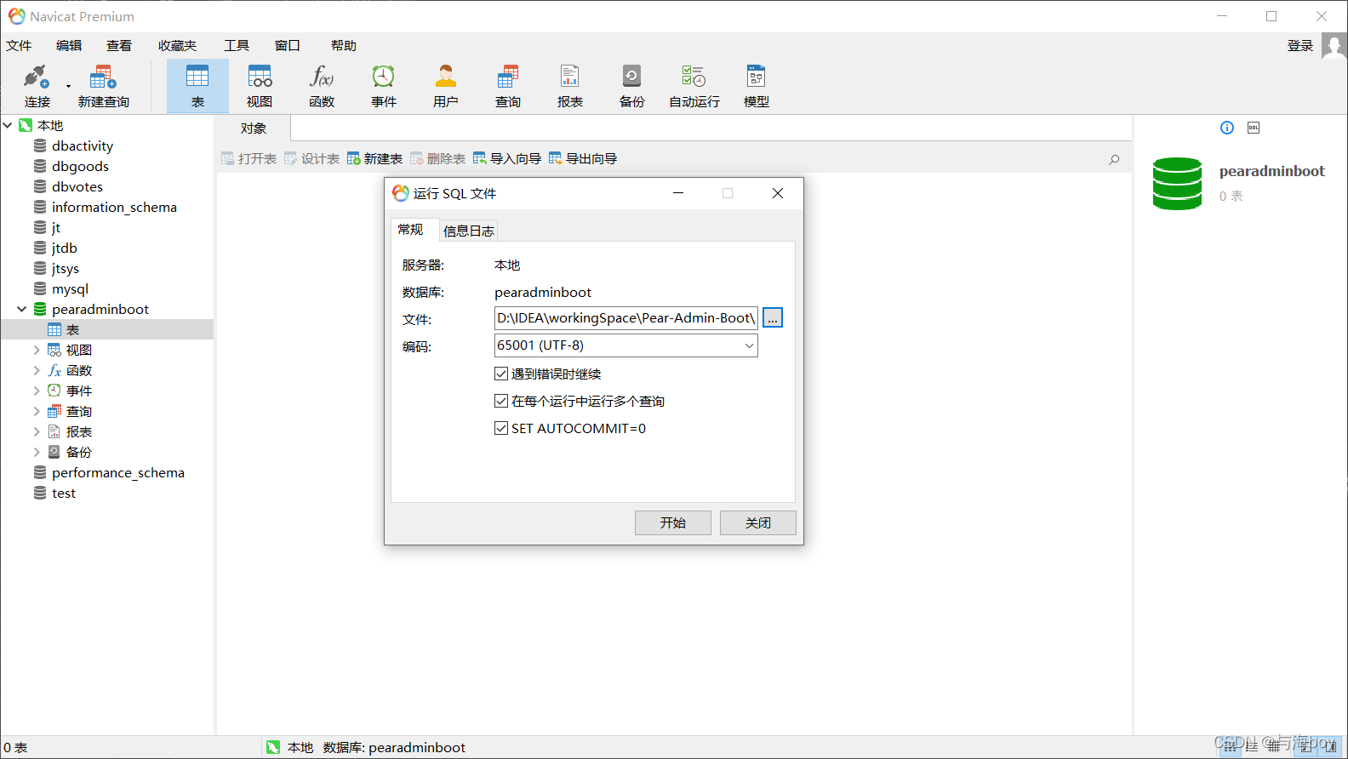Click the info icon in right panel
1348x759 pixels.
click(1227, 128)
